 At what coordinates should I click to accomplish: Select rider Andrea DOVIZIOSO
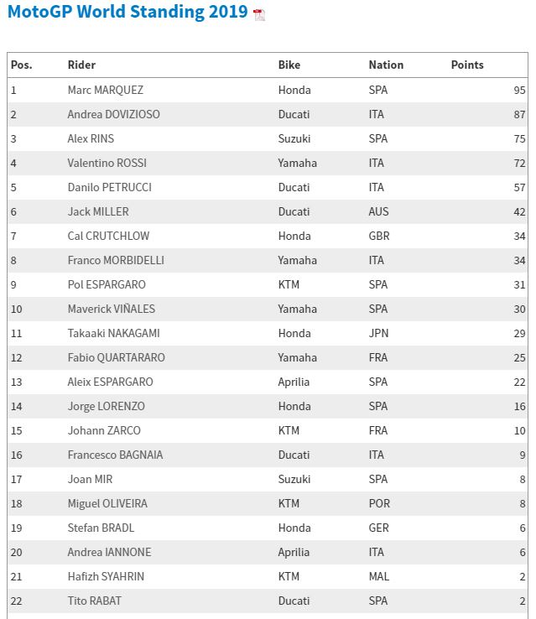tap(113, 114)
